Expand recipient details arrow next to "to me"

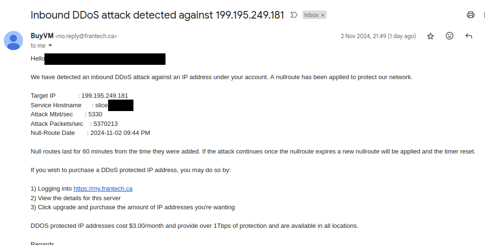coord(50,46)
